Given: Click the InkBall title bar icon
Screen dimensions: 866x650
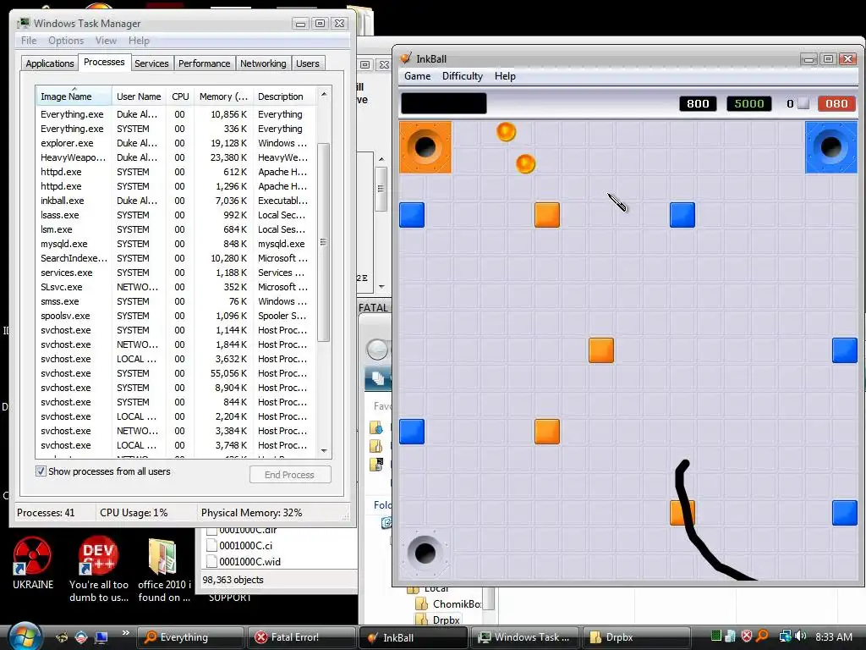Looking at the screenshot, I should coord(406,58).
